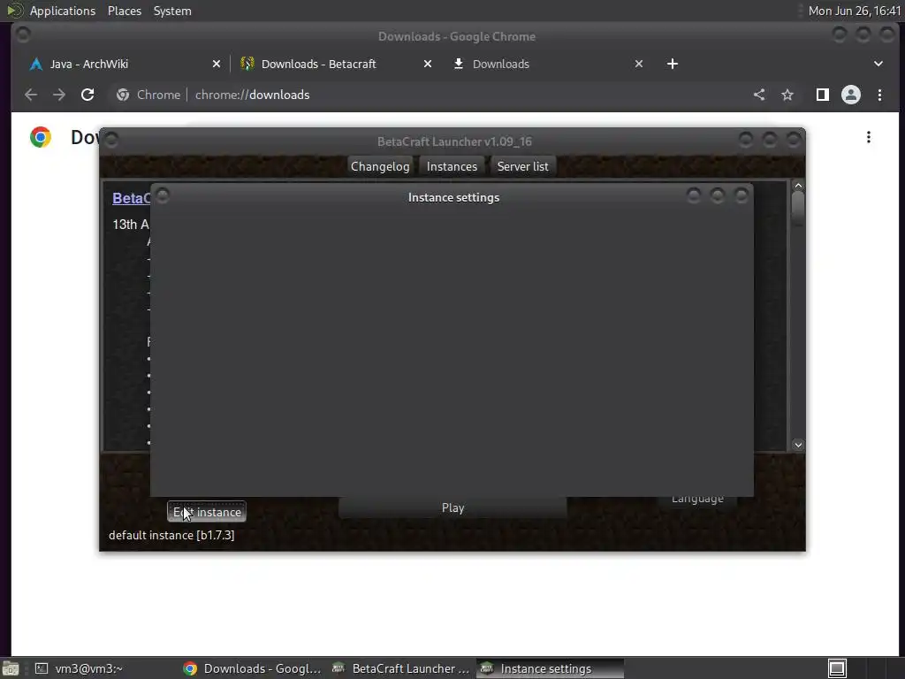Open the Places menu
This screenshot has width=905, height=679.
124,11
